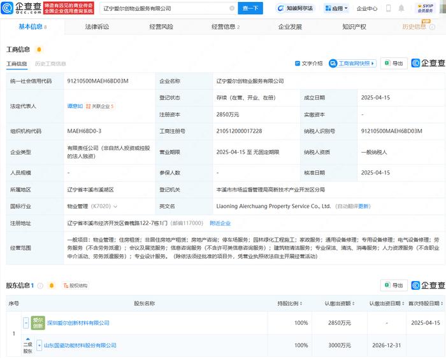446x358 pixels.
Task: Open the 历史信息 VIP tab
Action: pos(414,27)
